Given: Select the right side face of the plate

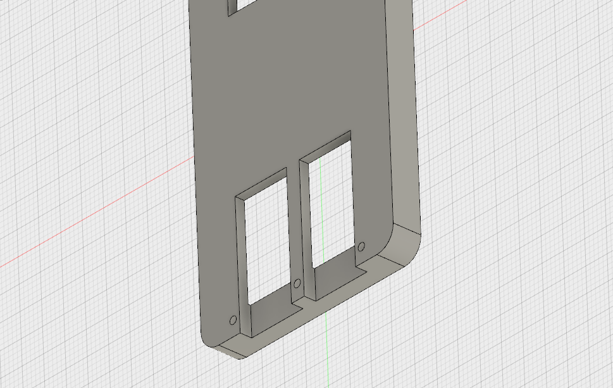Looking at the screenshot, I should tap(403, 117).
